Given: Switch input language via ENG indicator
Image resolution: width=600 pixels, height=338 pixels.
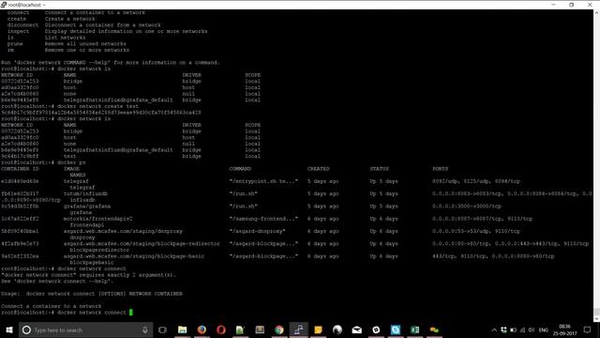Looking at the screenshot, I should (544, 330).
